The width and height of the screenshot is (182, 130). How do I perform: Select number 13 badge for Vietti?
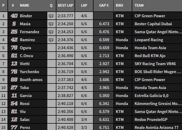click(x=14, y=64)
